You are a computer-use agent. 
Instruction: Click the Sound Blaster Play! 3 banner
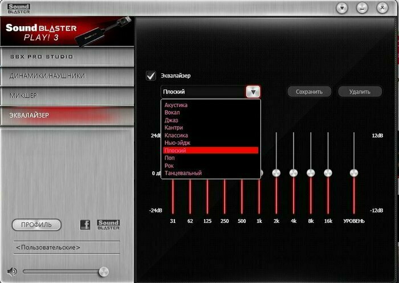click(67, 31)
